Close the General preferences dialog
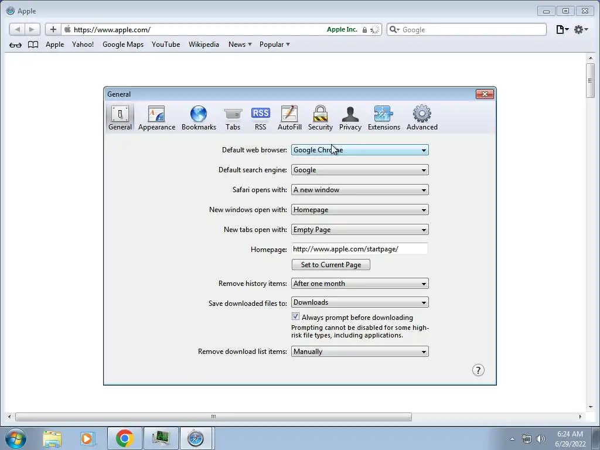Image resolution: width=600 pixels, height=450 pixels. coord(485,94)
